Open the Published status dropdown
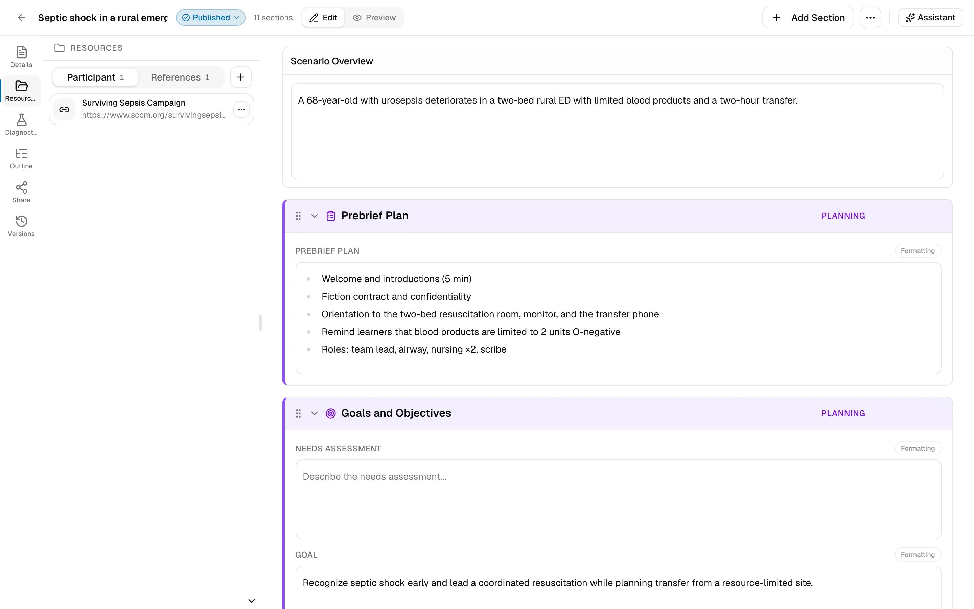 pyautogui.click(x=210, y=18)
